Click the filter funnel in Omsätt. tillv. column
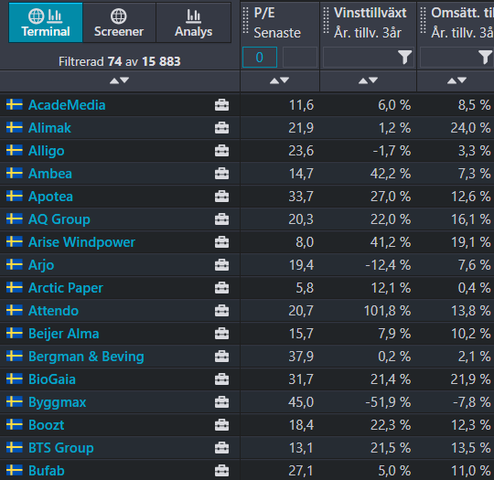 [485, 58]
